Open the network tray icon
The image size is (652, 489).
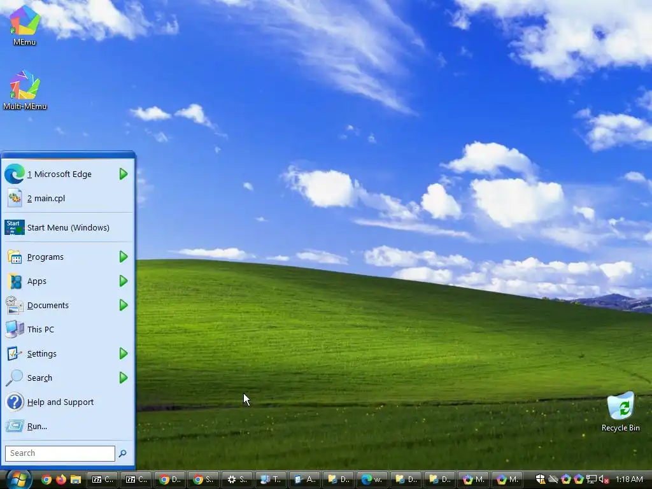592,479
